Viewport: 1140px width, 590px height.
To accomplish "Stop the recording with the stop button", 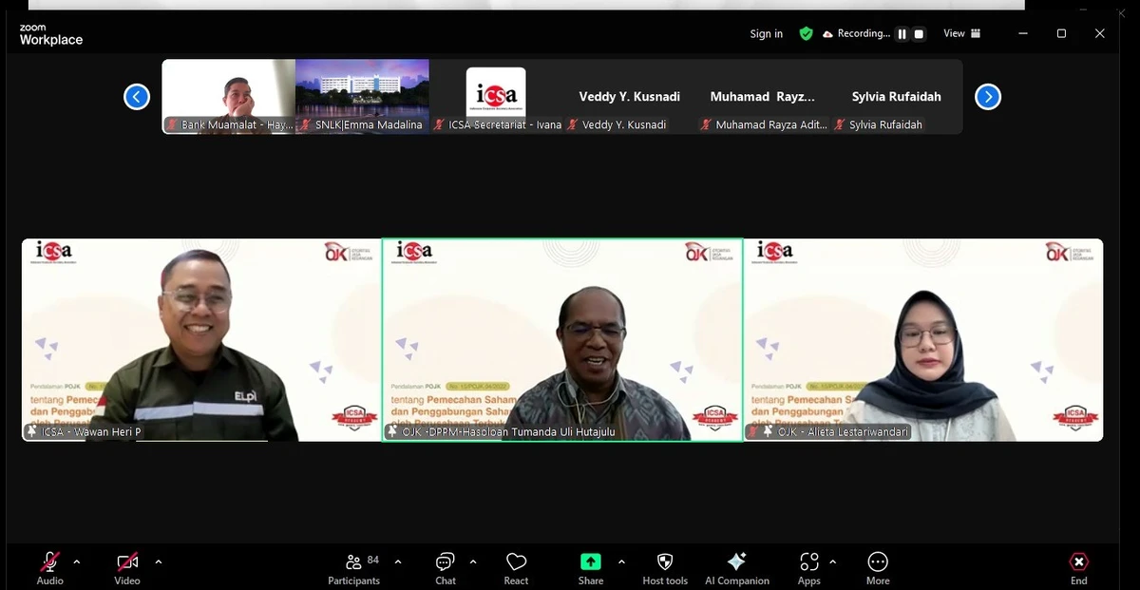I will click(x=918, y=33).
